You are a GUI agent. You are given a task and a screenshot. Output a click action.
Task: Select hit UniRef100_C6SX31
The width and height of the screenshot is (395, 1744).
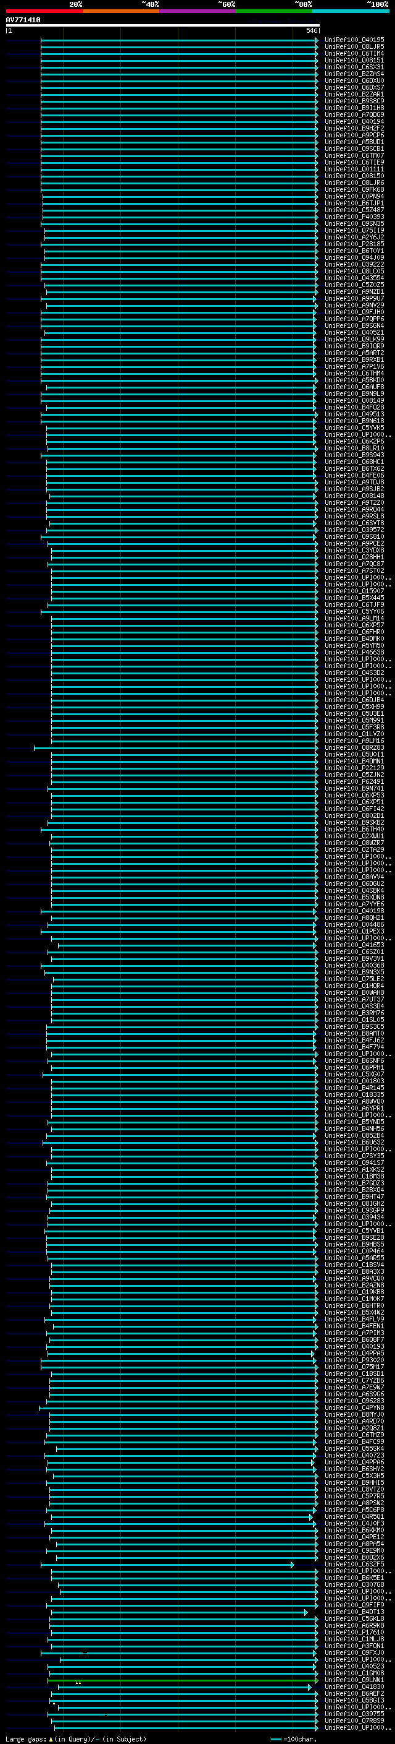[x=354, y=67]
